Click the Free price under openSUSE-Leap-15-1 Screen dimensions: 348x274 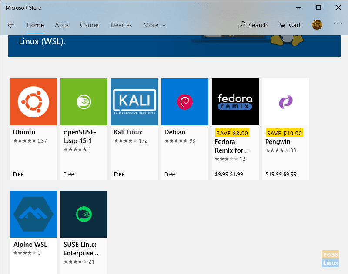69,174
